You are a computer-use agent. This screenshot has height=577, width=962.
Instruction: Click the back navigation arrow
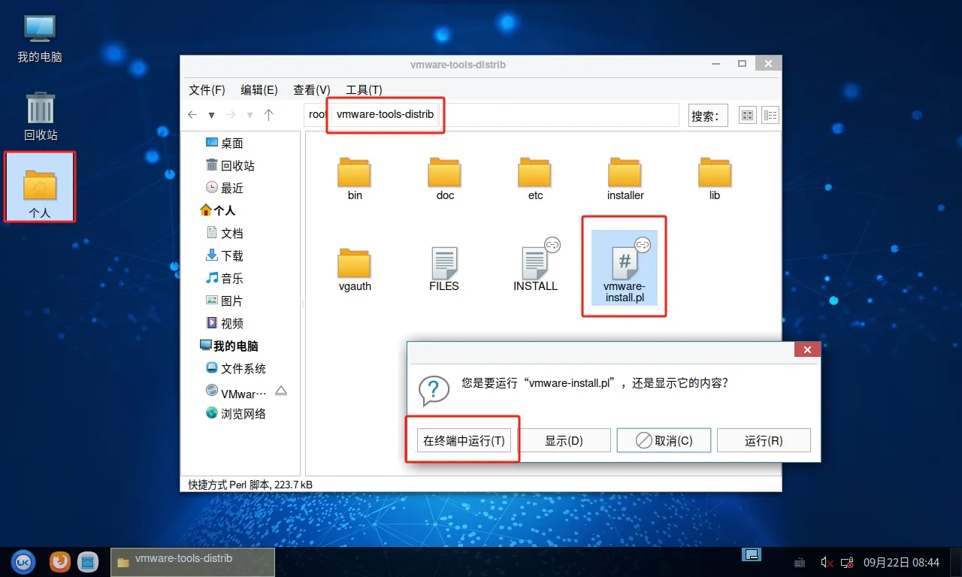pos(192,115)
